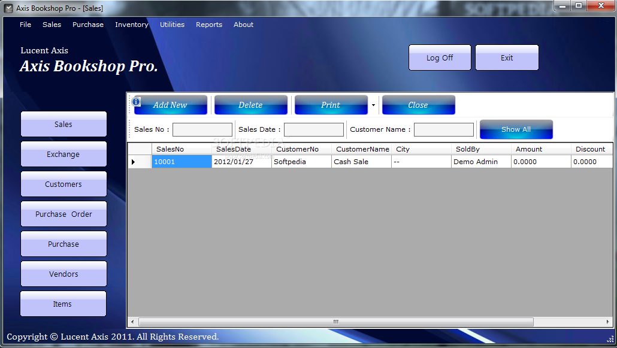Image resolution: width=617 pixels, height=348 pixels.
Task: Sort by SoldBy column header
Action: 481,149
